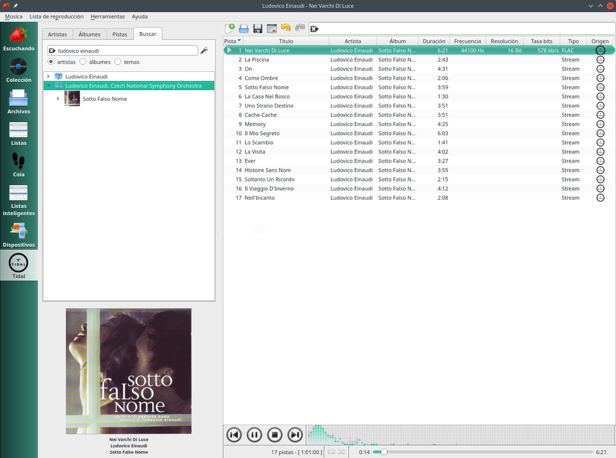The image size is (616, 458).
Task: Select the temas radio button
Action: [118, 62]
